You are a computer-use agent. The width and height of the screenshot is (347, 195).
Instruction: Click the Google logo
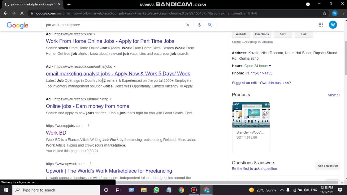(x=17, y=25)
